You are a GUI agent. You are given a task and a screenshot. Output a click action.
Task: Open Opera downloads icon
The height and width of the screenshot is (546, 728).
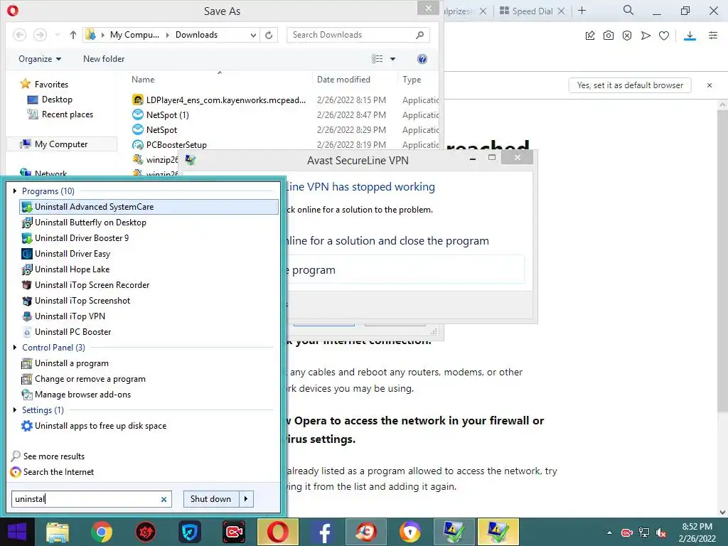tap(690, 36)
